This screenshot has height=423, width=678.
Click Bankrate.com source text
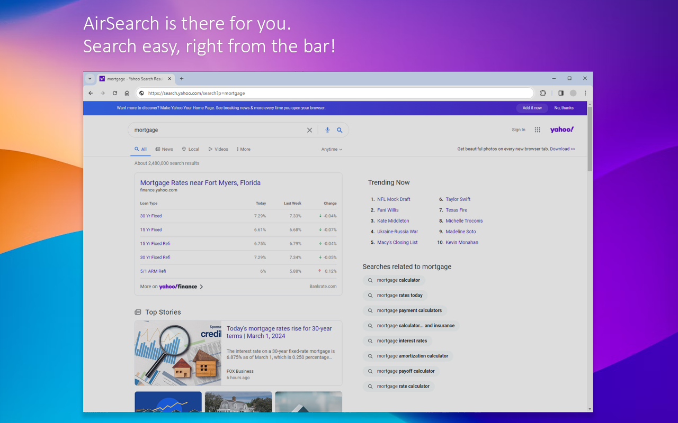coord(323,287)
